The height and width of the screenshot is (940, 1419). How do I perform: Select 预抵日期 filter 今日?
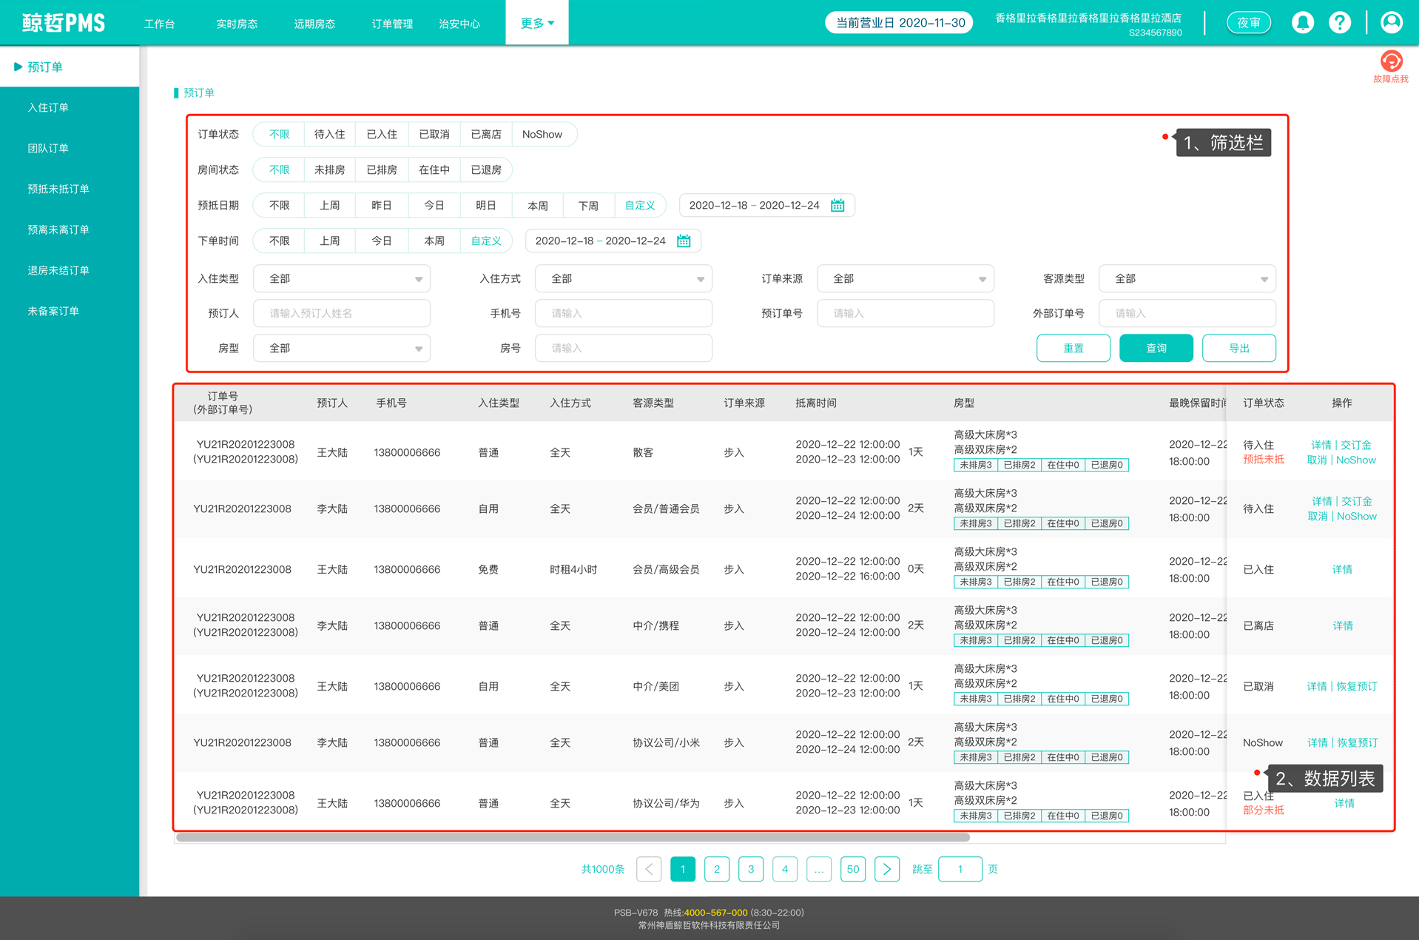[x=434, y=205]
